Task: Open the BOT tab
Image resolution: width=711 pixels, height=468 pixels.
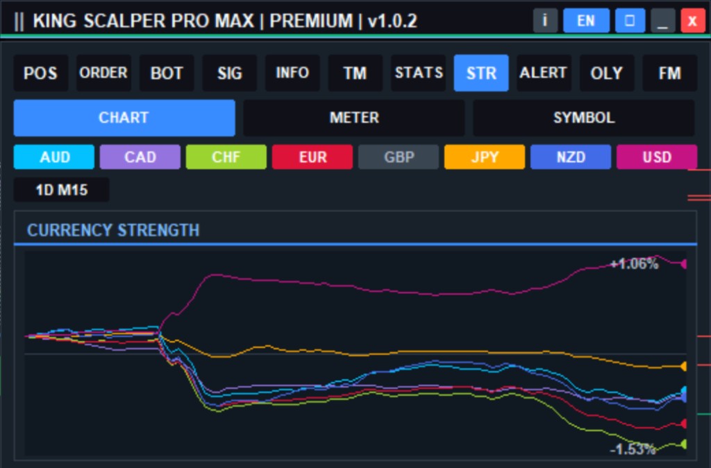Action: [167, 73]
